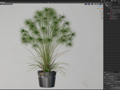Click the dark red negative X gizmo dot
This screenshot has height=90, width=120.
point(98,8)
